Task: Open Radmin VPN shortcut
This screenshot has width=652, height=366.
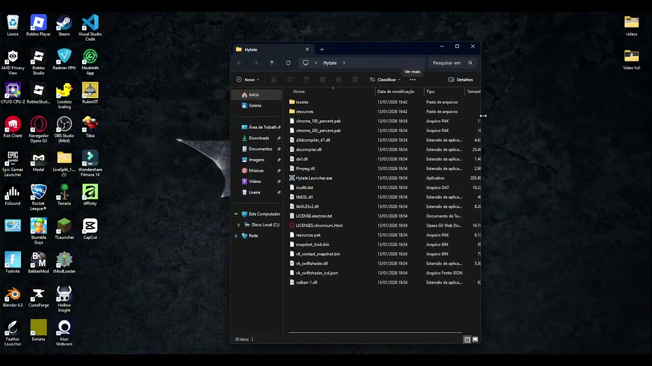Action: tap(64, 60)
